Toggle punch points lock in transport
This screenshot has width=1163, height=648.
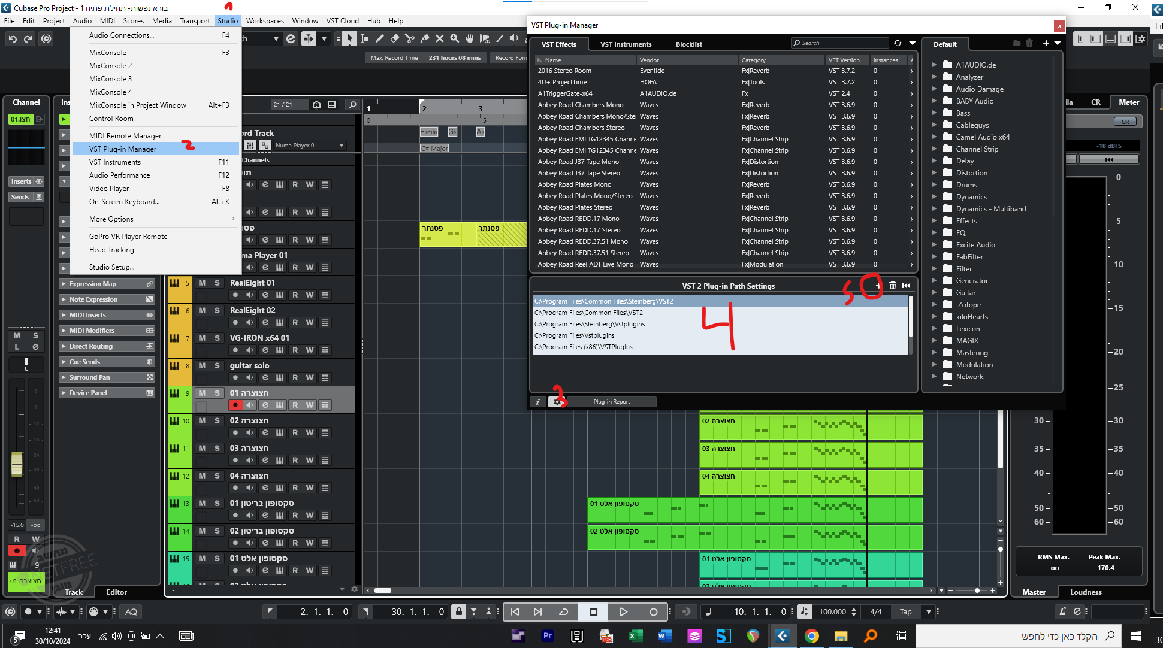click(459, 611)
